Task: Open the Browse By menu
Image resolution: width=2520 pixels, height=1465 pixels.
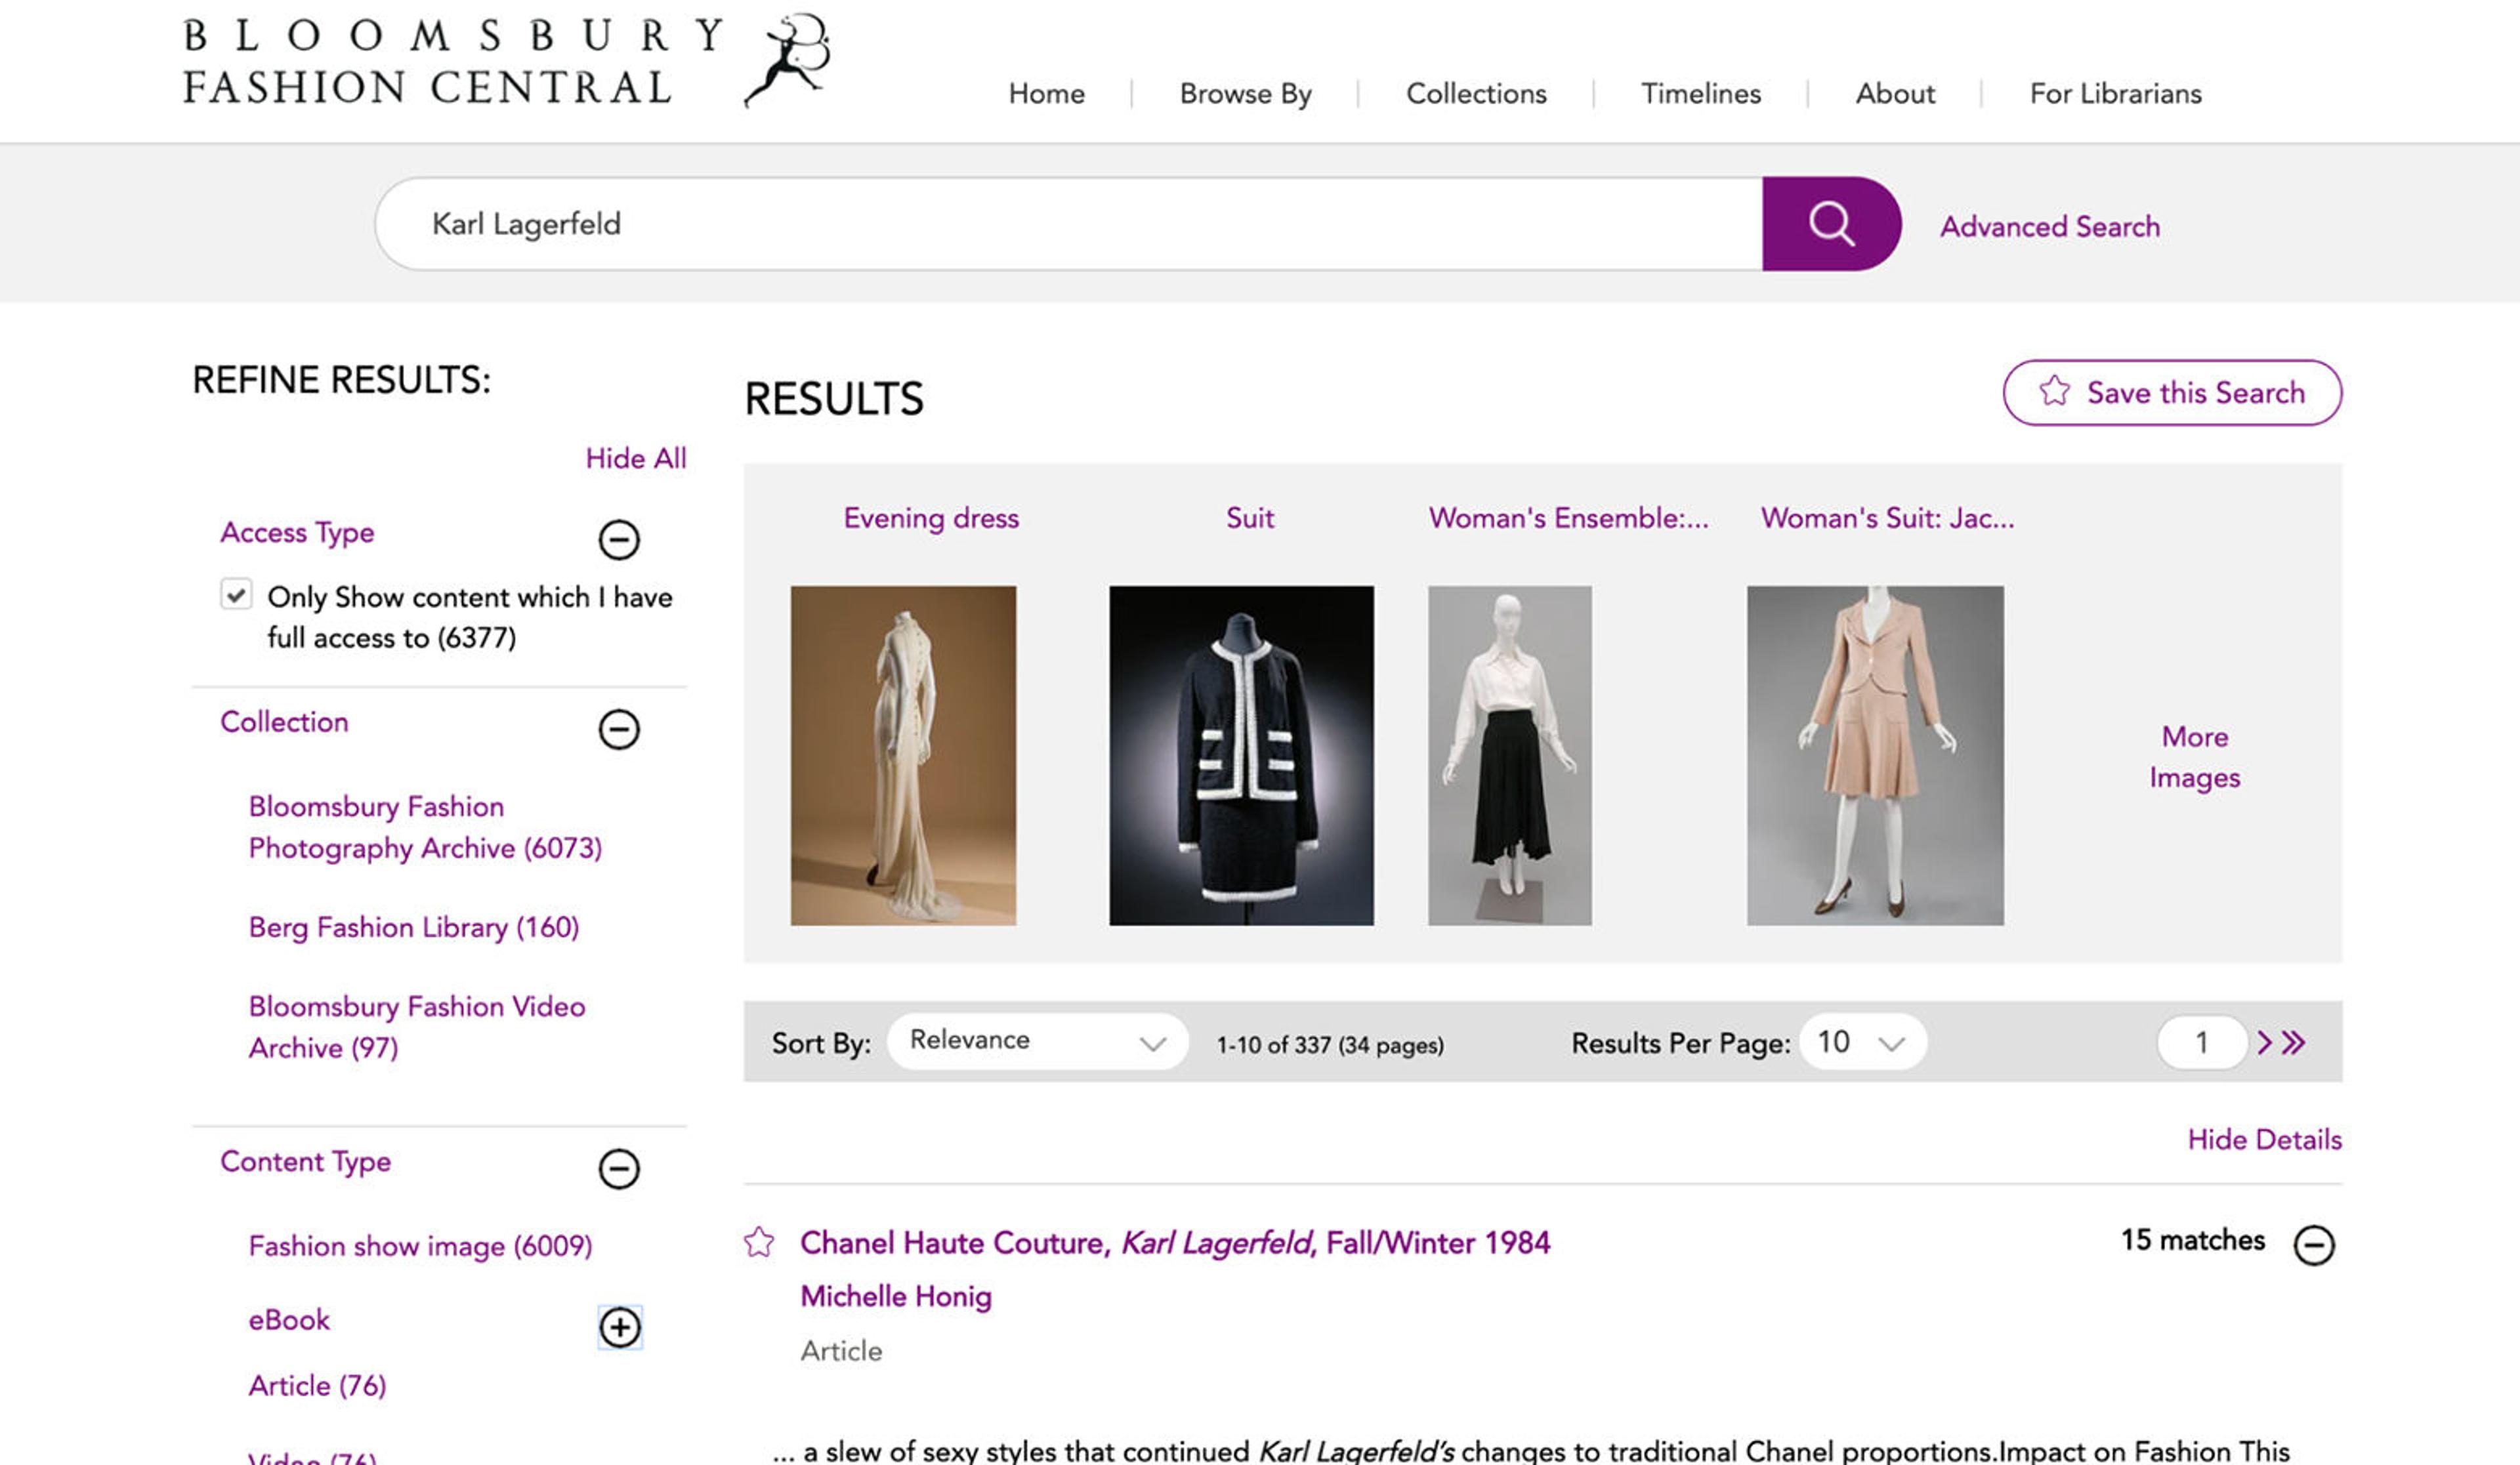Action: 1245,94
